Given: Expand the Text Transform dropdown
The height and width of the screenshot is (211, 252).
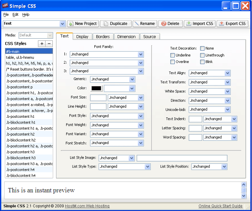Looking at the screenshot, I should point(227,82).
